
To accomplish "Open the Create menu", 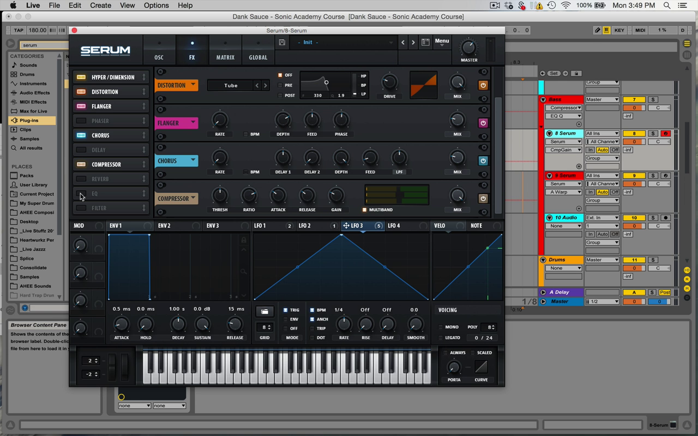I will [x=100, y=5].
